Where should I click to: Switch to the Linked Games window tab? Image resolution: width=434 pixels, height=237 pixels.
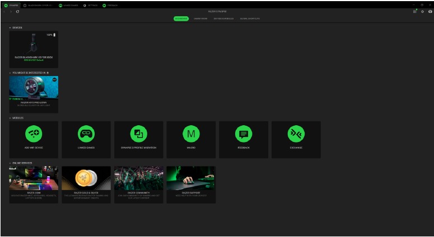point(69,6)
